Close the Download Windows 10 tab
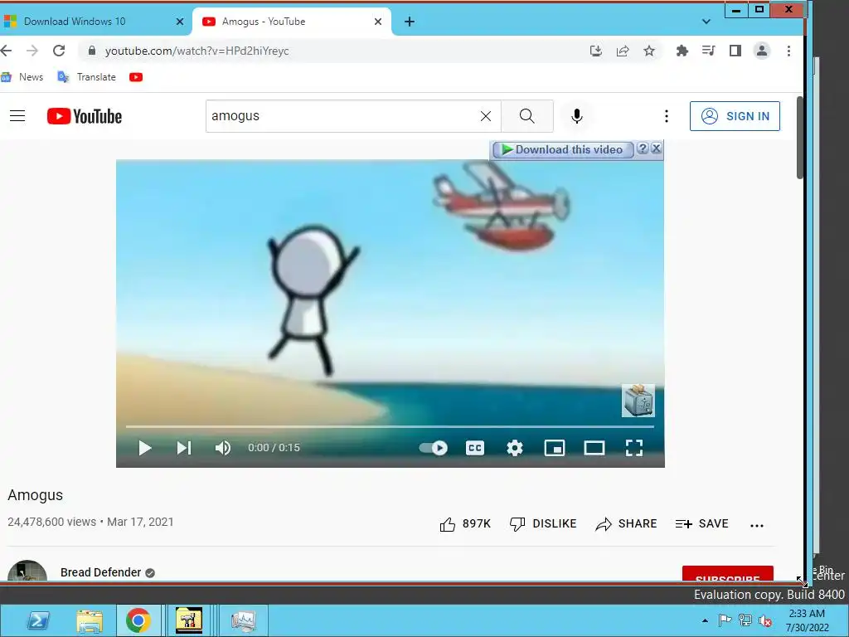This screenshot has width=849, height=637. [180, 22]
